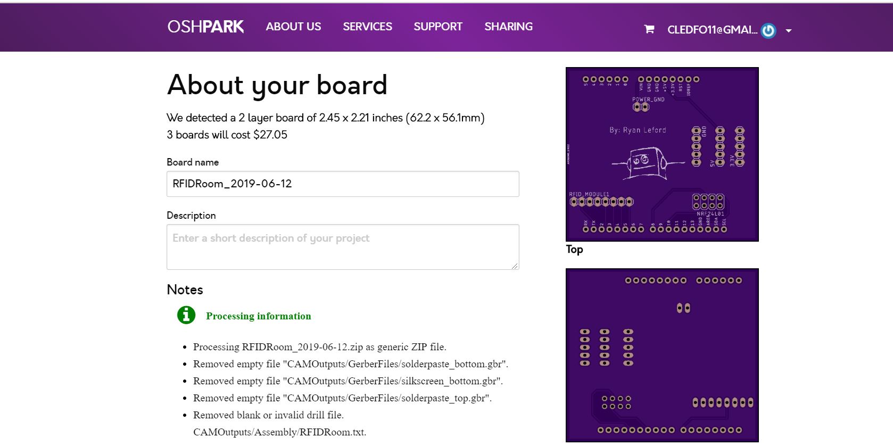Click the 'Top' label under board image
This screenshot has height=445, width=893.
pyautogui.click(x=574, y=249)
